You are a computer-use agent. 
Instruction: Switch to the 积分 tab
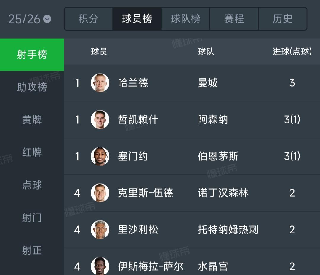tap(88, 19)
